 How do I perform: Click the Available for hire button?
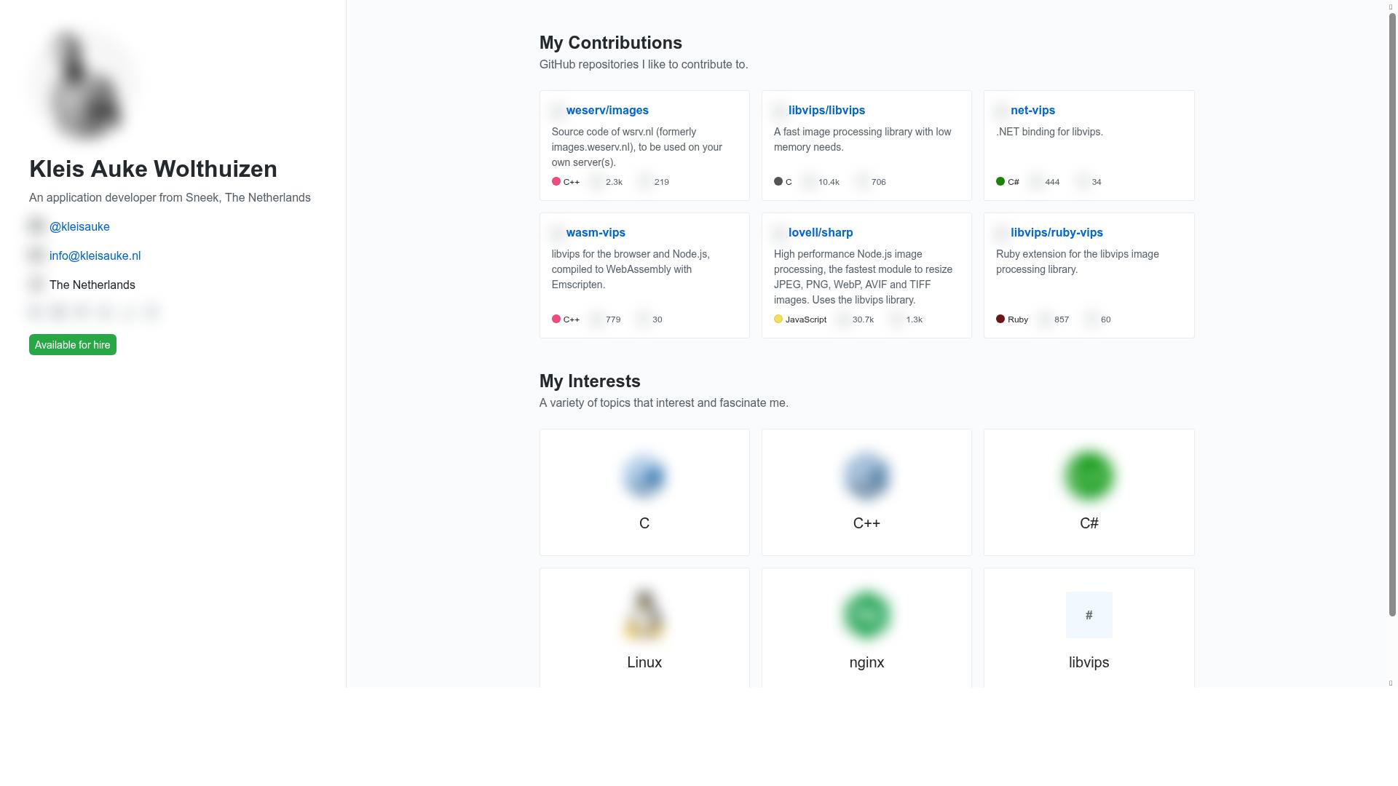pyautogui.click(x=73, y=345)
